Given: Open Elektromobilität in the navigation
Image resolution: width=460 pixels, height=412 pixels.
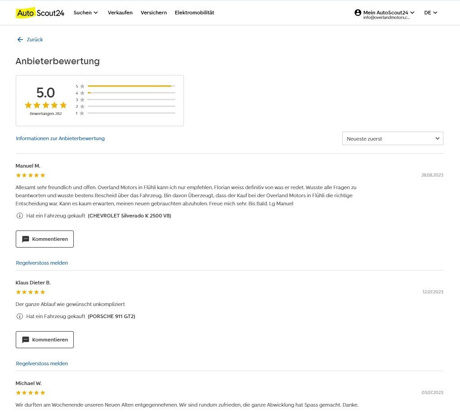Looking at the screenshot, I should (195, 13).
